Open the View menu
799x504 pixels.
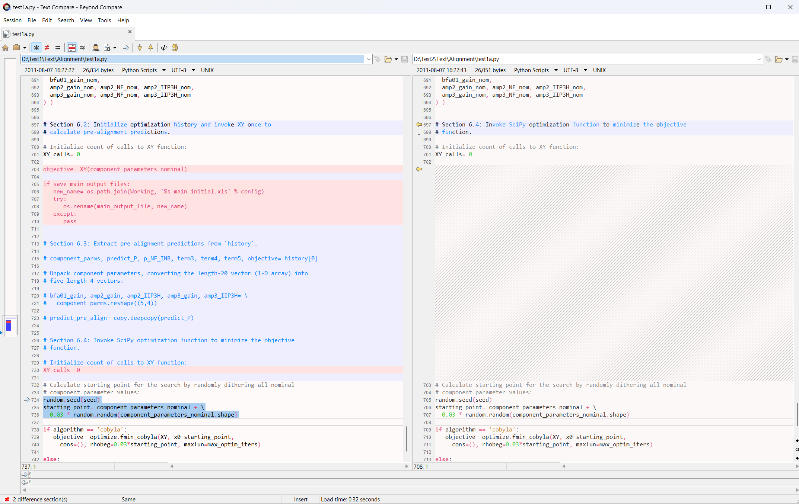coord(86,20)
